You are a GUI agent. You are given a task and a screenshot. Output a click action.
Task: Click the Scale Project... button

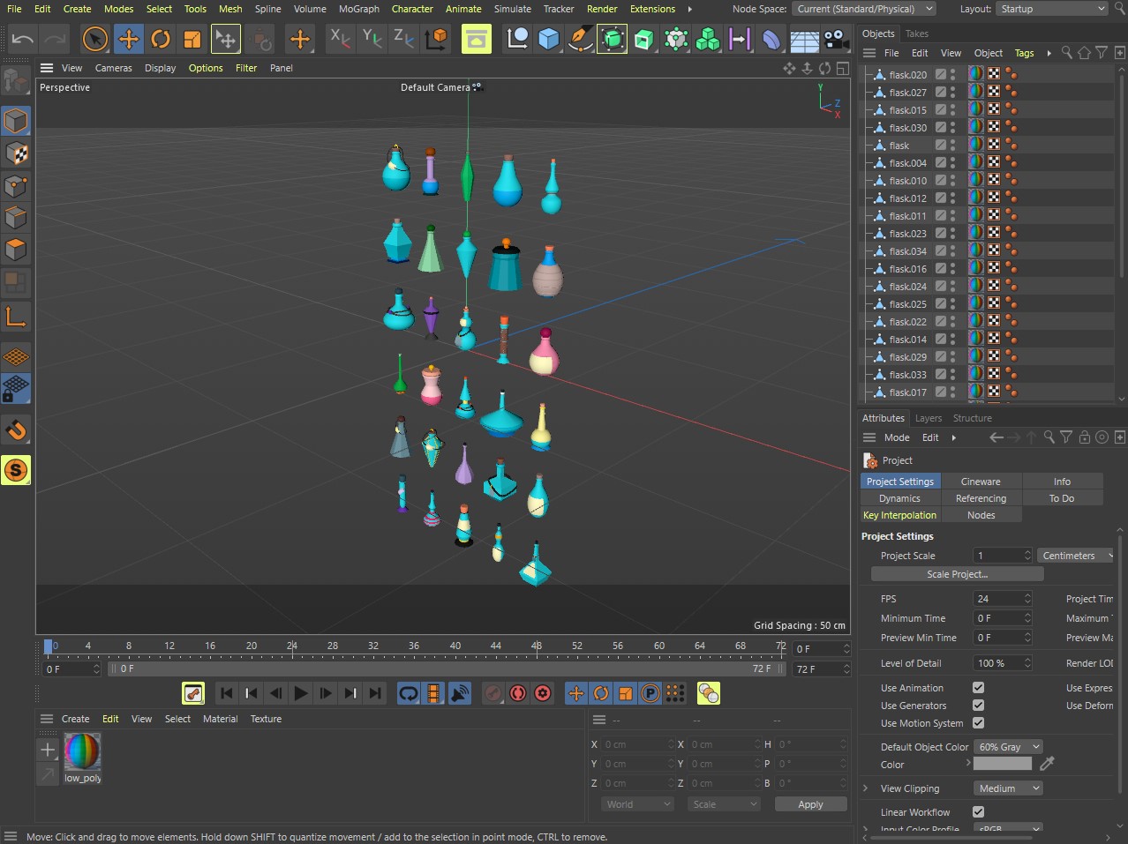(957, 574)
